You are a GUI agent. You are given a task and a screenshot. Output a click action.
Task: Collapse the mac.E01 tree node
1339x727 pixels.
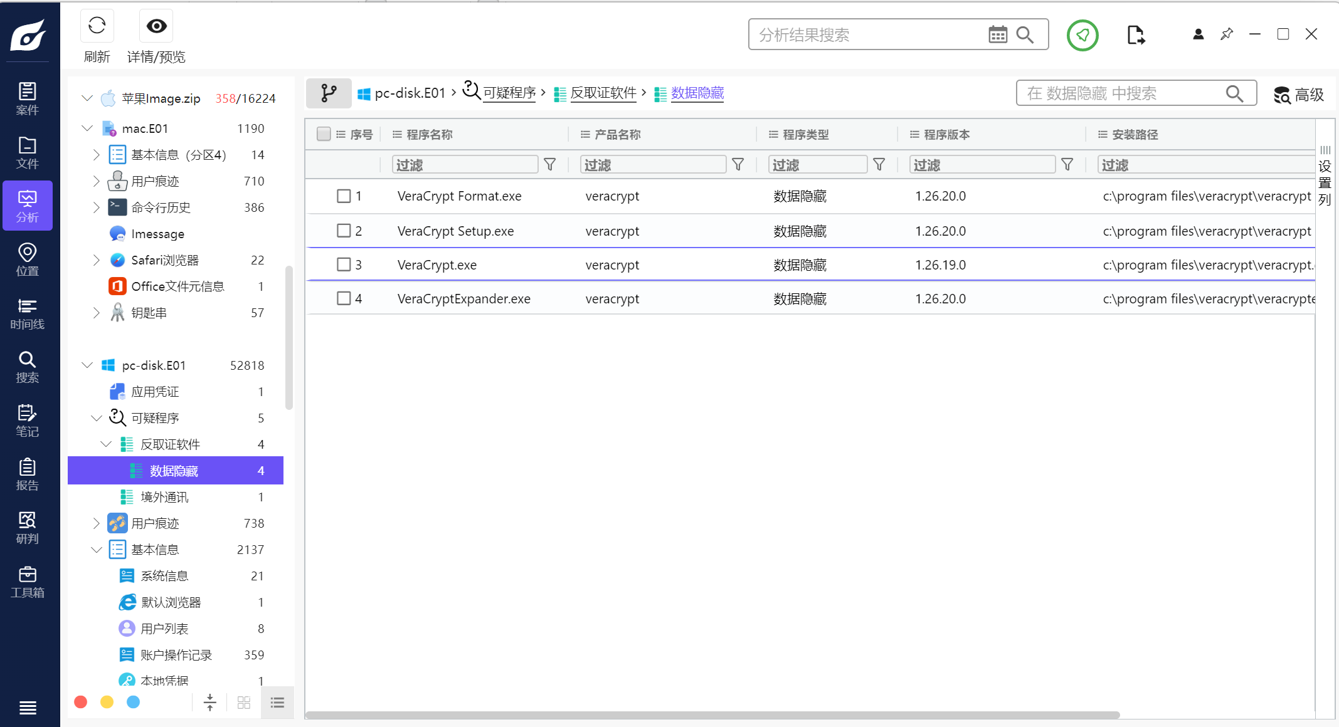[87, 128]
